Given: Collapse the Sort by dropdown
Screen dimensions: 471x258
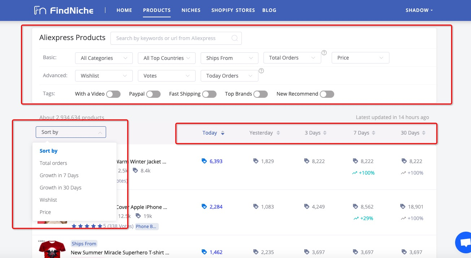Looking at the screenshot, I should pos(71,132).
